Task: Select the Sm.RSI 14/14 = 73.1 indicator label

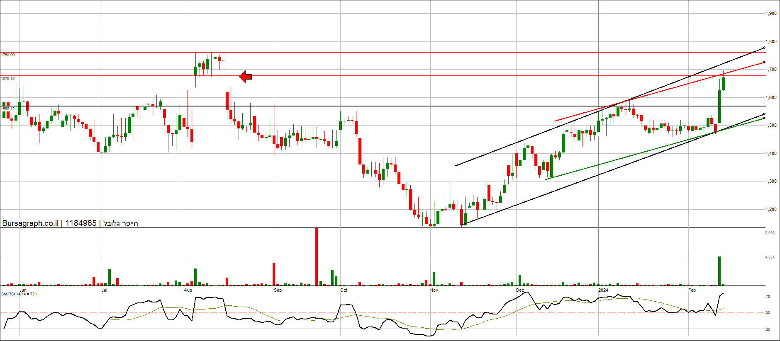Action: point(19,294)
